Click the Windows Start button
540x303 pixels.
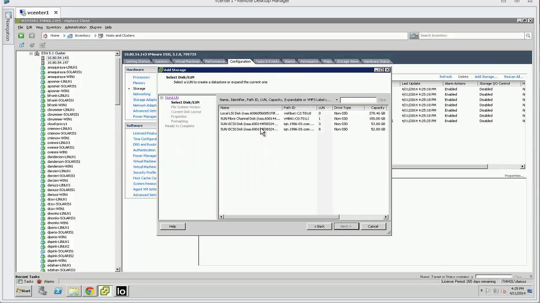24,291
